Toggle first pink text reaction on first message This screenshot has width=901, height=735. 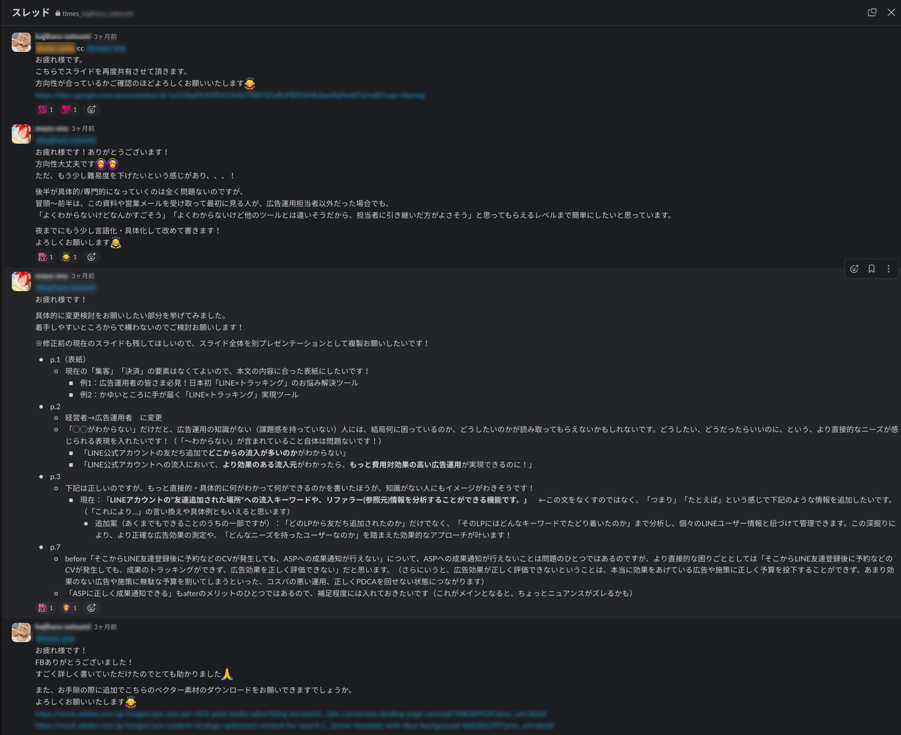(x=46, y=110)
